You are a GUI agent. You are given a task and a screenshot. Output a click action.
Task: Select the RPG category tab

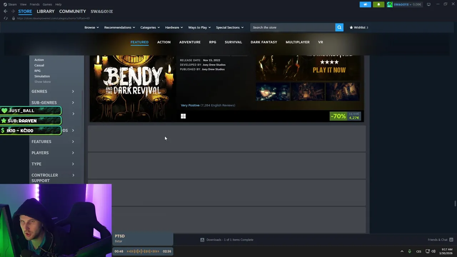pos(212,42)
